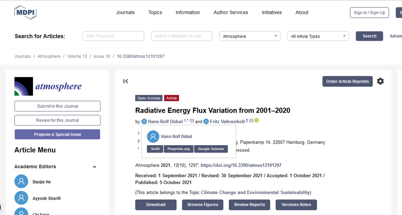This screenshot has height=215, width=402.
Task: Open the Author Services menu
Action: 230,13
